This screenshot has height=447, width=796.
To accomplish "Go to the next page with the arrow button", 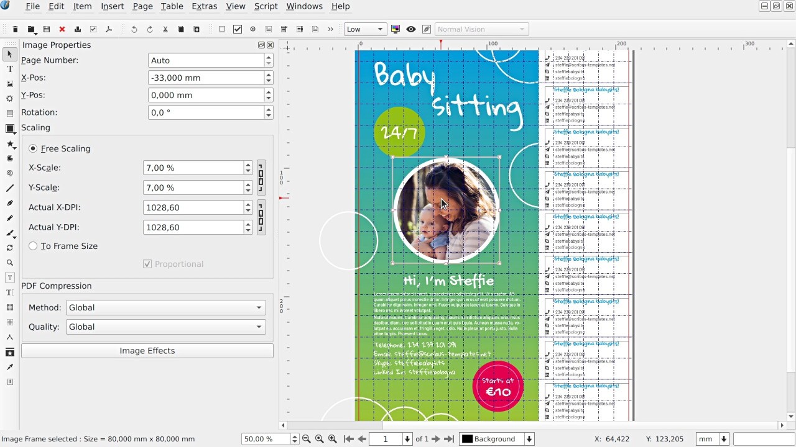I will coord(435,439).
